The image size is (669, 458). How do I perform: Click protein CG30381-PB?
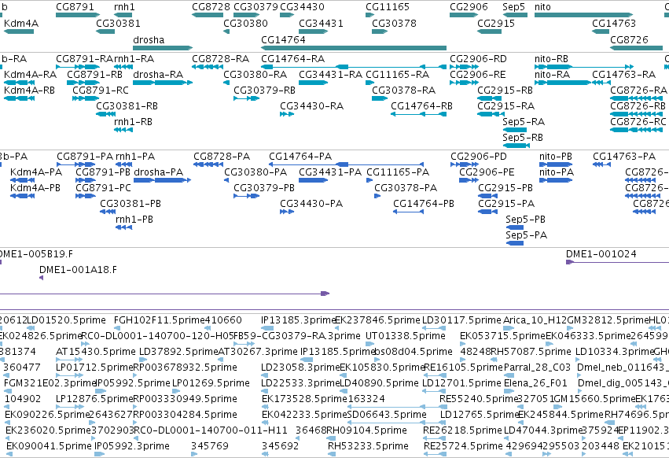[108, 212]
